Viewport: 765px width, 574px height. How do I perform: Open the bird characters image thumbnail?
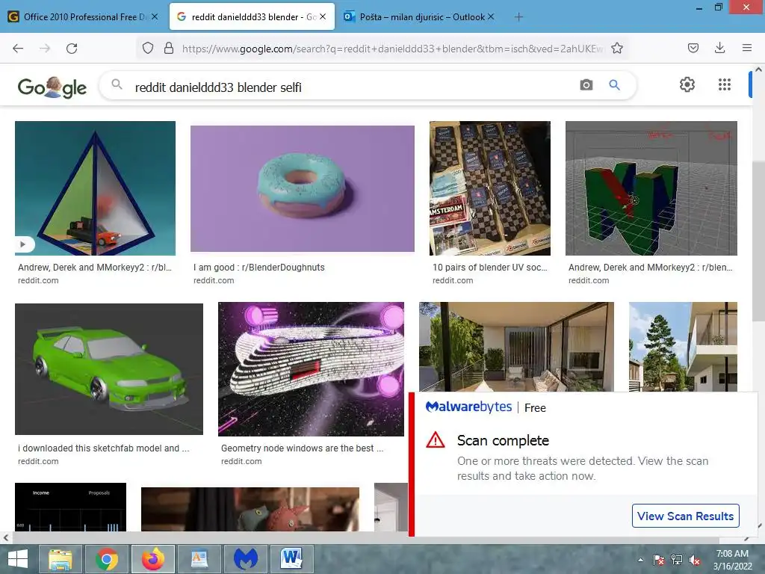(250, 509)
